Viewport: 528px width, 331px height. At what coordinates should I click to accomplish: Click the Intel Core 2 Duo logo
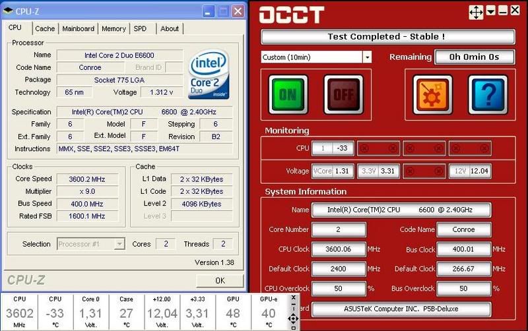coord(209,75)
